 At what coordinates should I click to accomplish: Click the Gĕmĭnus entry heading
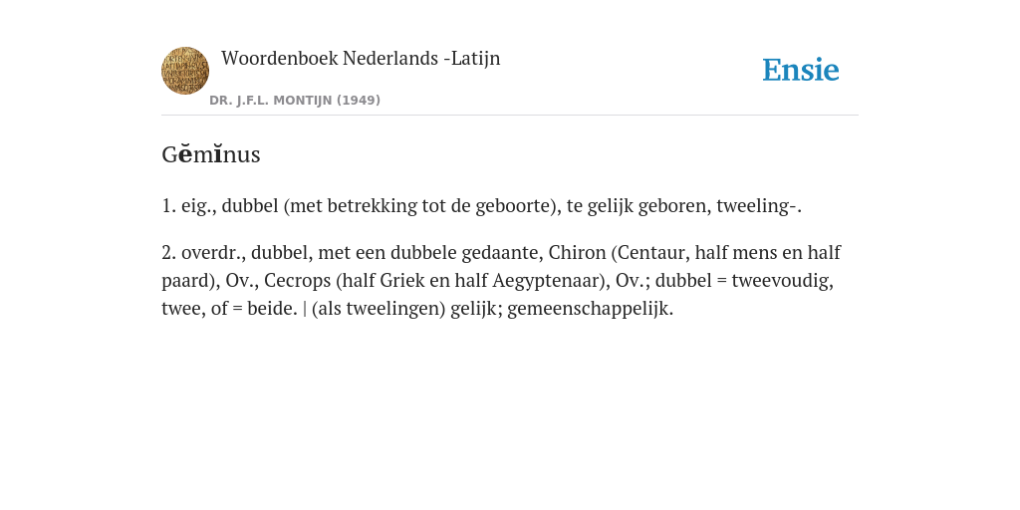tap(211, 154)
